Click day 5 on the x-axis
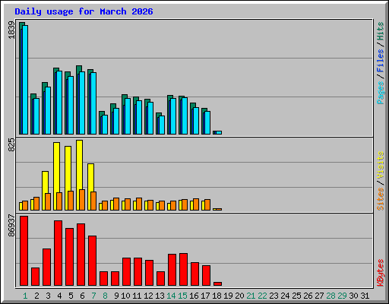Screen dimensions: 389x304 [71, 296]
